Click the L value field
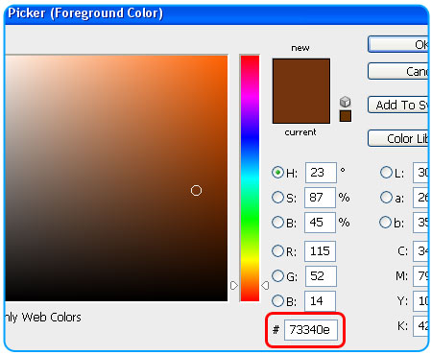Image resolution: width=432 pixels, height=355 pixels. (x=420, y=173)
